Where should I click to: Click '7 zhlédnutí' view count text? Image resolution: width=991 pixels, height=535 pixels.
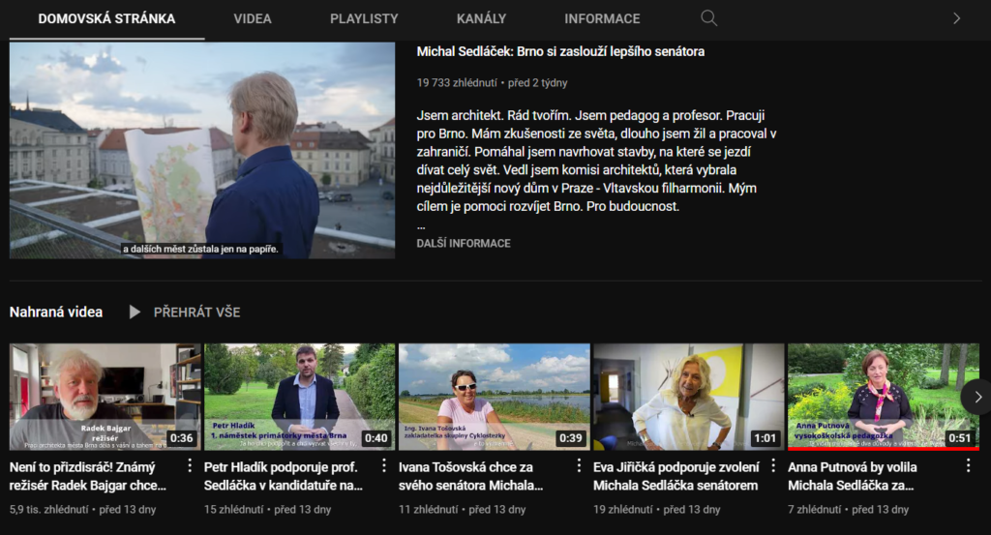point(815,509)
